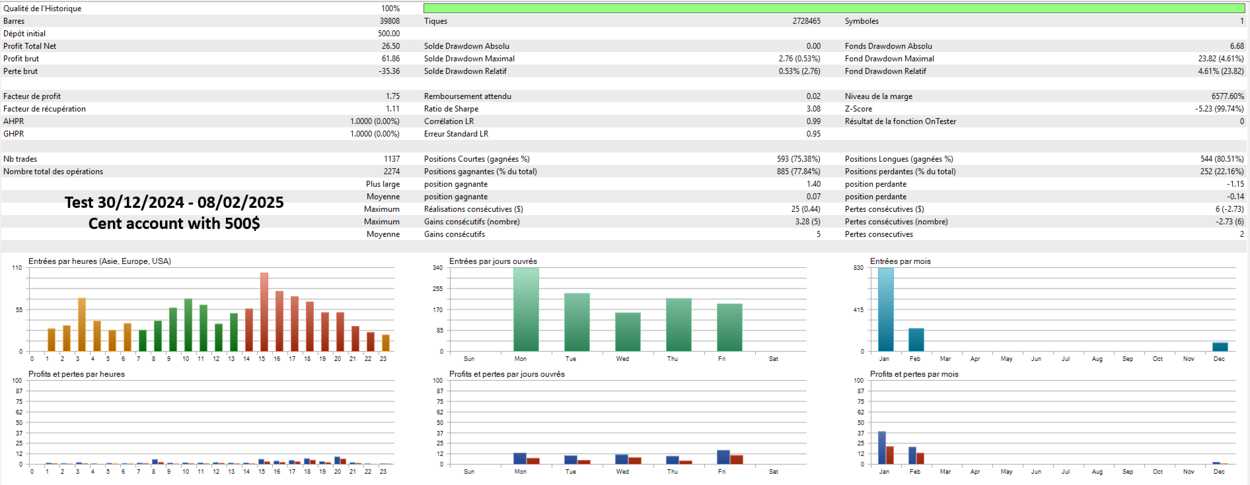1250x485 pixels.
Task: Click the 'Profit brut' value 61.86
Action: 390,59
